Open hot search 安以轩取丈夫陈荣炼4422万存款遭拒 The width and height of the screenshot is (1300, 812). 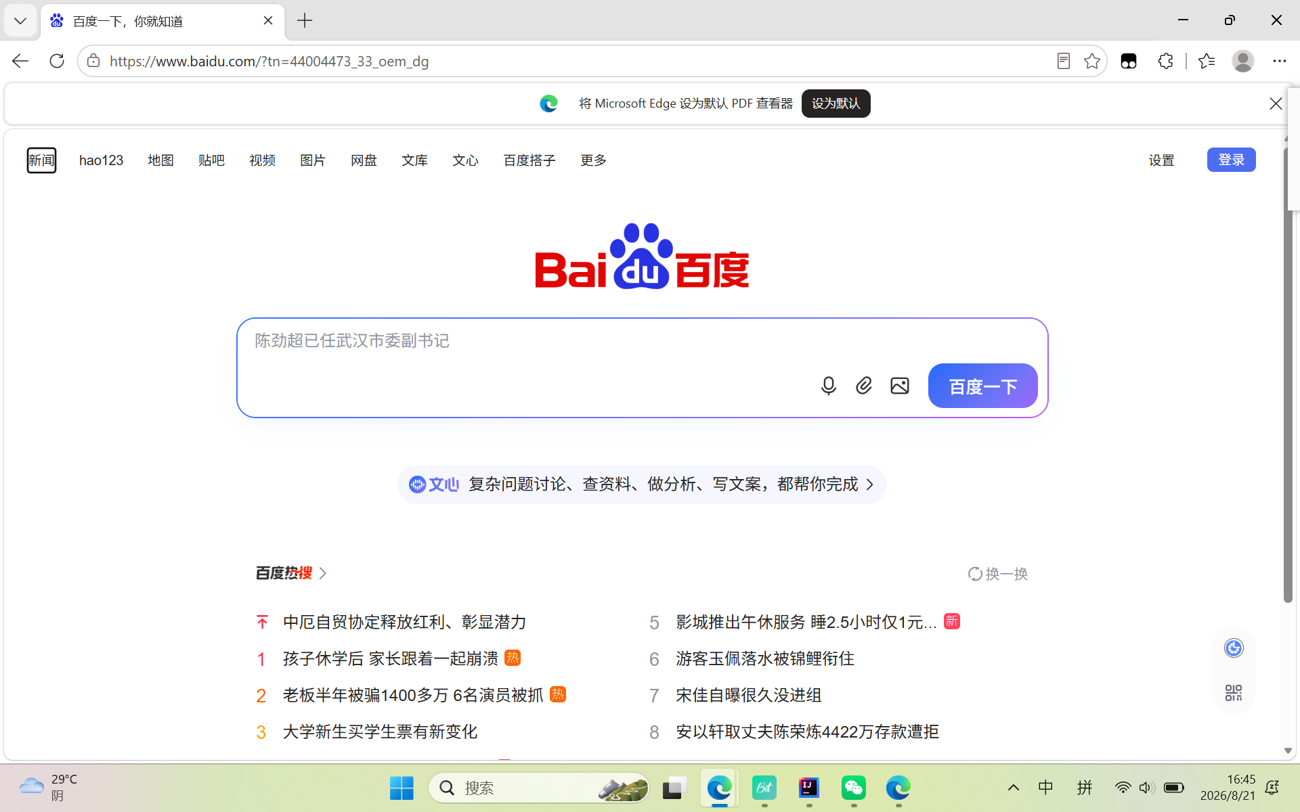tap(807, 731)
